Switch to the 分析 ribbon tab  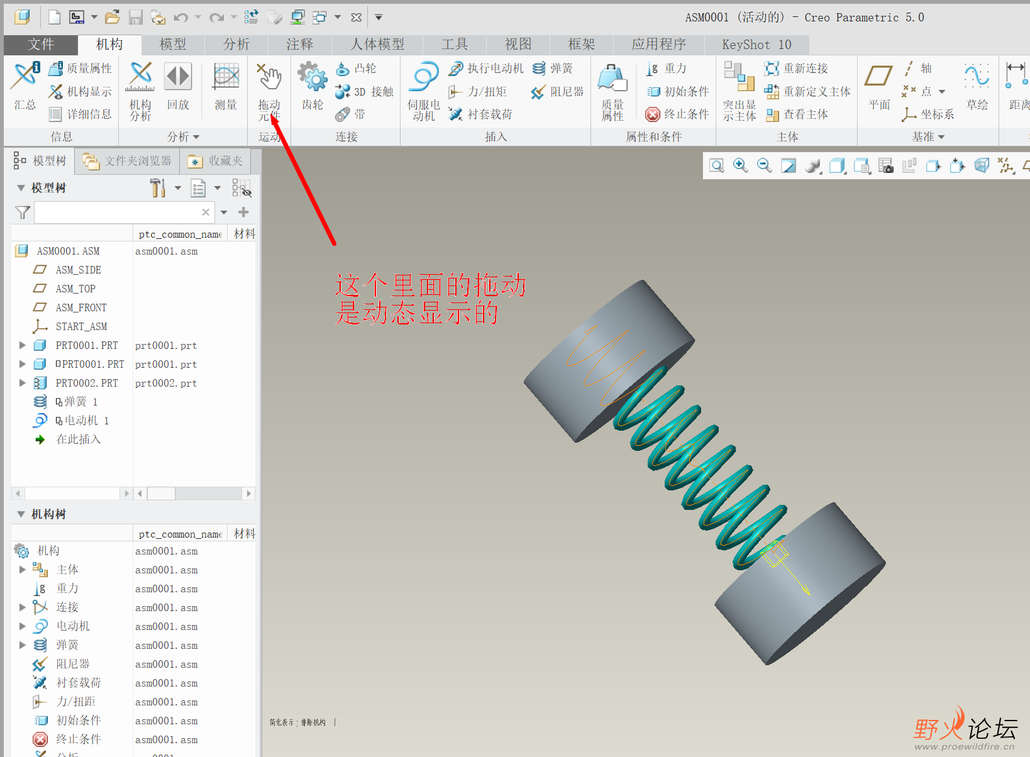click(236, 45)
